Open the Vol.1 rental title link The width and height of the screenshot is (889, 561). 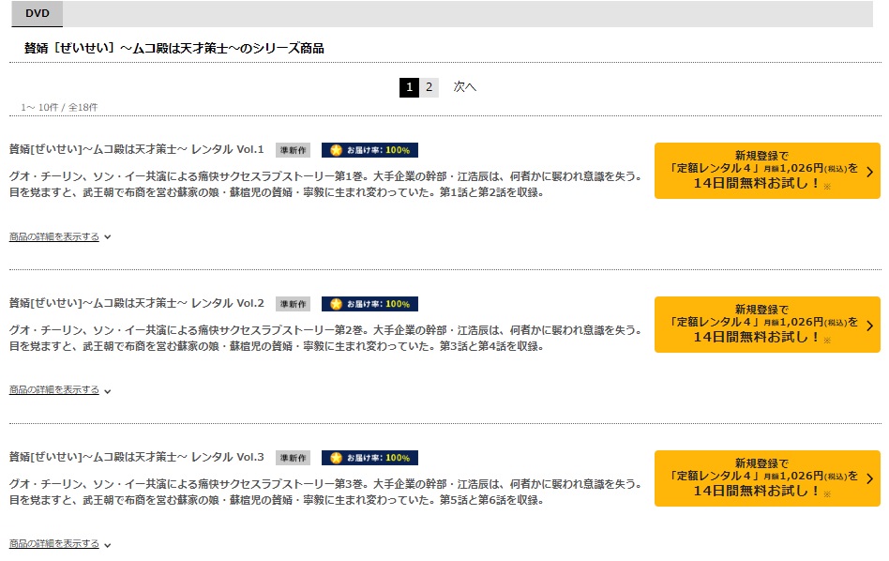(x=137, y=149)
